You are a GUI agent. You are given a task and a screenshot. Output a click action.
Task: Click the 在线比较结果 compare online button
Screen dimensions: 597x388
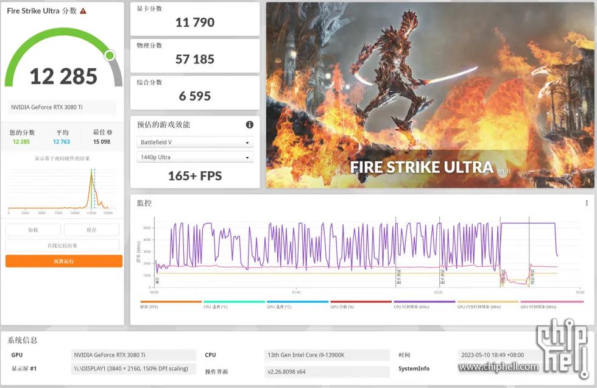(62, 245)
